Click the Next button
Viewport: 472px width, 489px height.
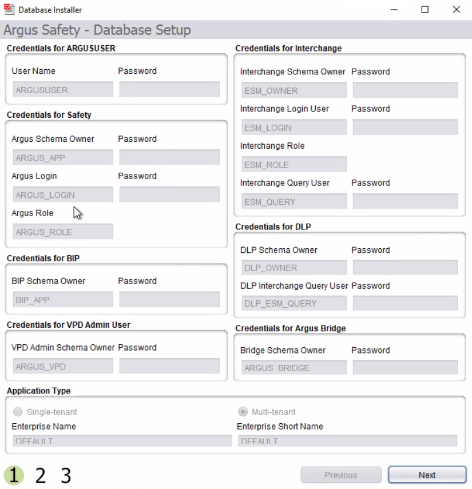coord(427,475)
